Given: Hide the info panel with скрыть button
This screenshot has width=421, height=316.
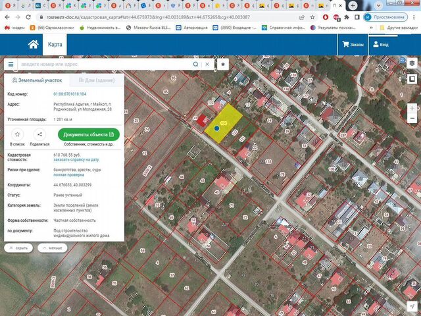Looking at the screenshot, I should (18, 248).
